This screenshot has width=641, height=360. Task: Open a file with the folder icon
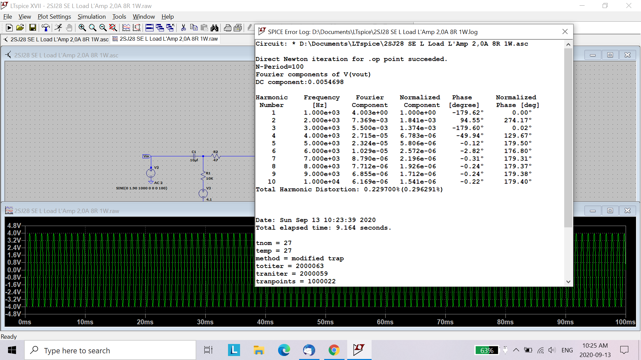point(20,28)
